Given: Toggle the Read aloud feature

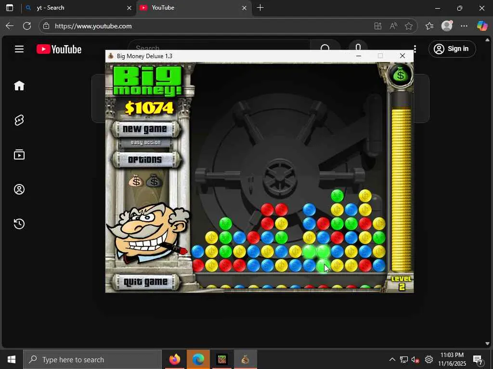Looking at the screenshot, I should (x=393, y=26).
